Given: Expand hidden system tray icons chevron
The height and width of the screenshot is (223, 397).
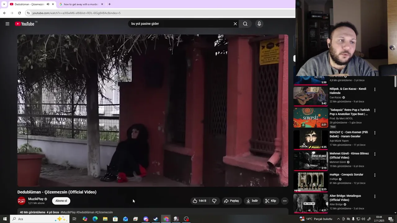Looking at the screenshot, I should [338, 219].
